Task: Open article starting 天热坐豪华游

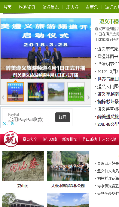Action: (108, 193)
